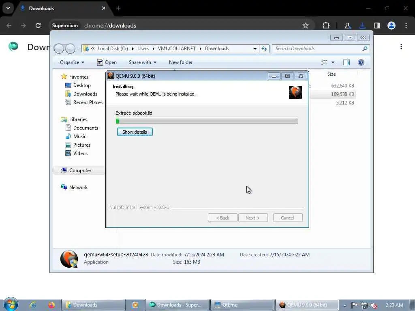The height and width of the screenshot is (311, 415).
Task: Open address bar history dropdown
Action: pyautogui.click(x=255, y=49)
